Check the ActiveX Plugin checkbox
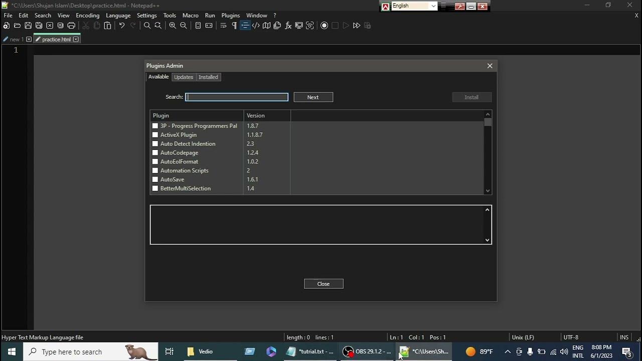The width and height of the screenshot is (642, 361). pos(155,135)
